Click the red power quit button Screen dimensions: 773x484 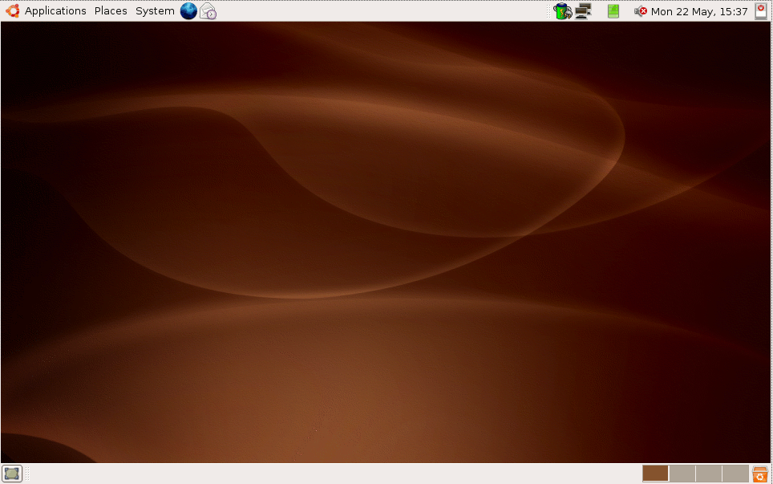click(x=761, y=11)
